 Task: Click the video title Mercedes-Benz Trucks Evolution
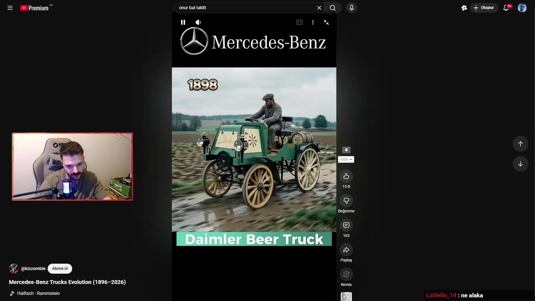(67, 282)
